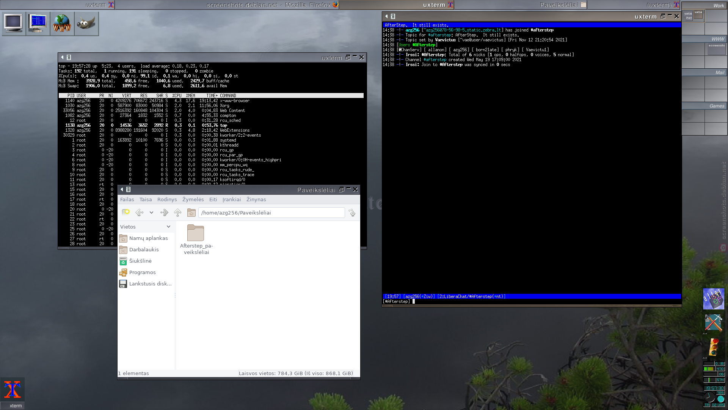
Task: Select Programos in places sidebar
Action: (x=146, y=272)
